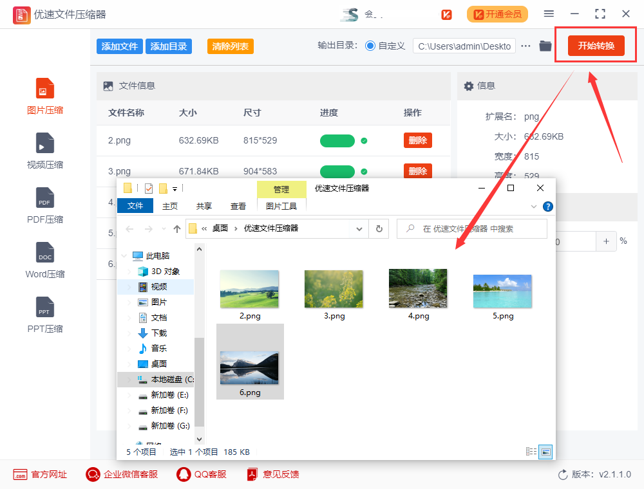
Task: Click the 2.png progress bar
Action: pyautogui.click(x=337, y=141)
